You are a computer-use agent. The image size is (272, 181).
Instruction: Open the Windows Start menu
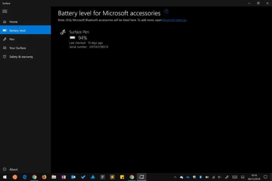[x=5, y=177]
